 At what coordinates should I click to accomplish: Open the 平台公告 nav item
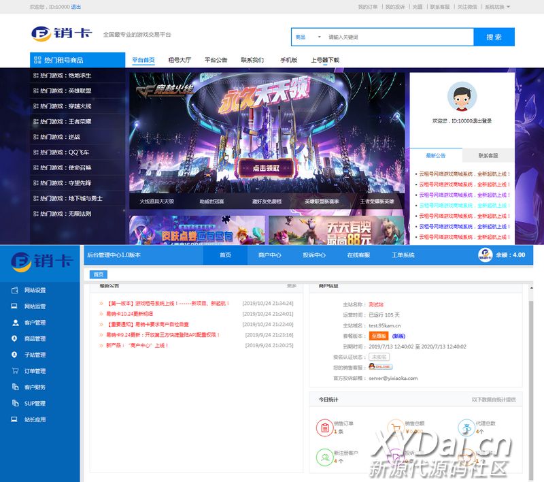click(x=216, y=60)
